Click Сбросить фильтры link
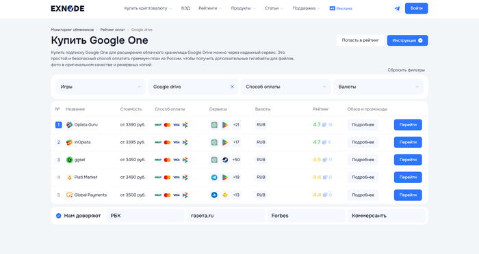479x254 pixels. [x=406, y=70]
